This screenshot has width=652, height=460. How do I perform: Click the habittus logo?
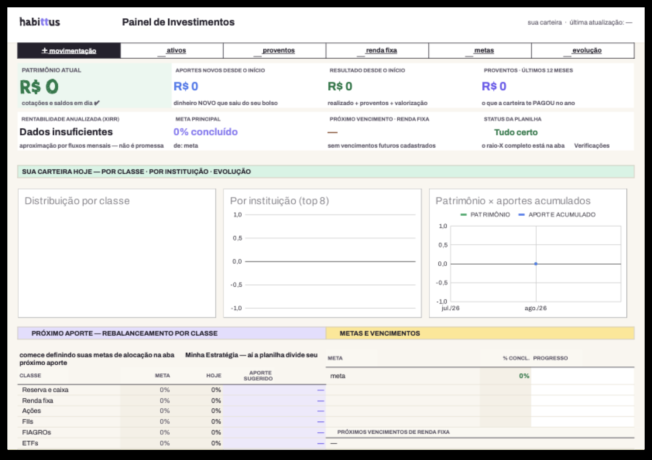40,22
